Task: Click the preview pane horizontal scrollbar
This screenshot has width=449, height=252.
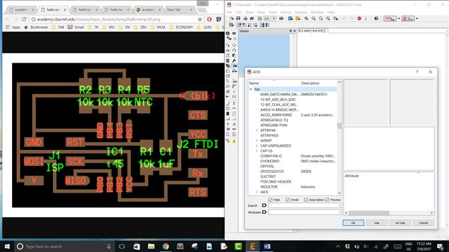Action: 389,213
